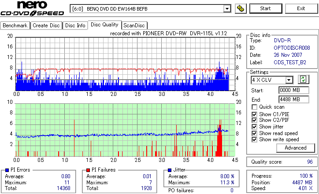This screenshot has height=194, width=319.
Task: Click the End position field 4488 MB
Action: click(x=293, y=99)
